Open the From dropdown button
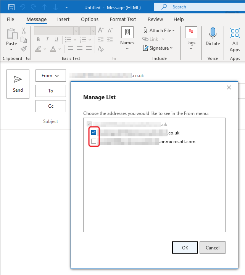The image size is (245, 275). click(x=51, y=76)
